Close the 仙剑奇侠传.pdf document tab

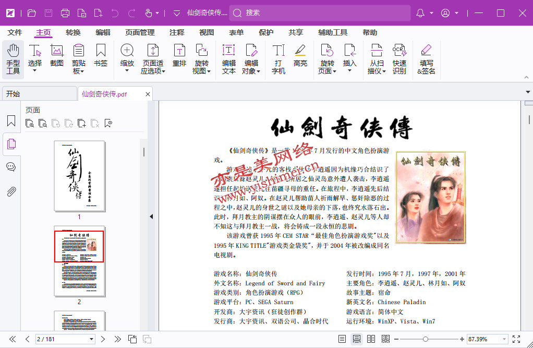point(148,94)
